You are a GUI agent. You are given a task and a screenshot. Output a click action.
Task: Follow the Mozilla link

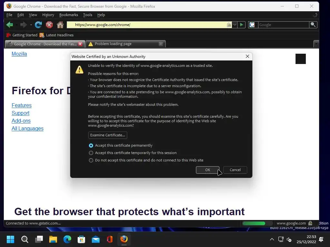(x=19, y=54)
